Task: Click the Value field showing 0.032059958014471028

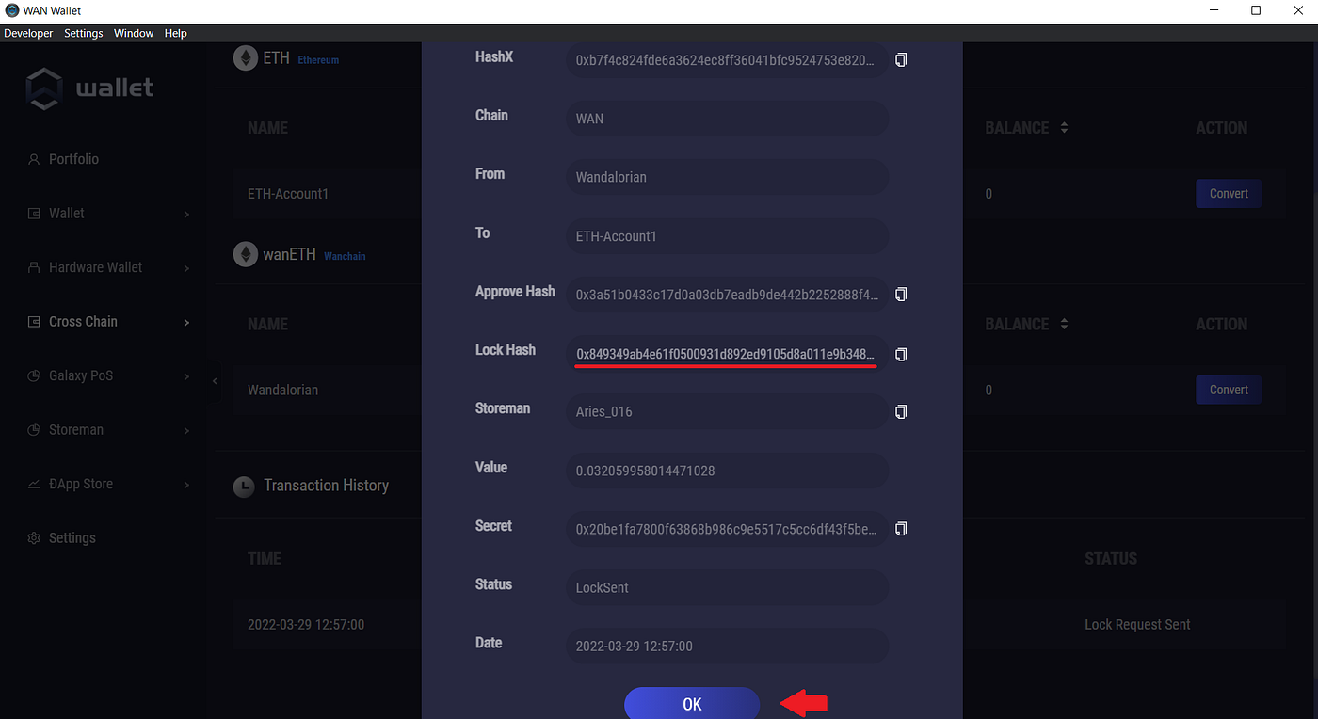Action: pos(726,471)
